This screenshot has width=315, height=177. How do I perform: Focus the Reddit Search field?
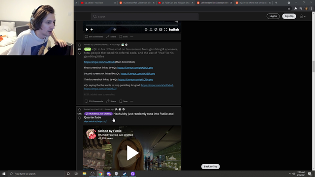coord(145,17)
